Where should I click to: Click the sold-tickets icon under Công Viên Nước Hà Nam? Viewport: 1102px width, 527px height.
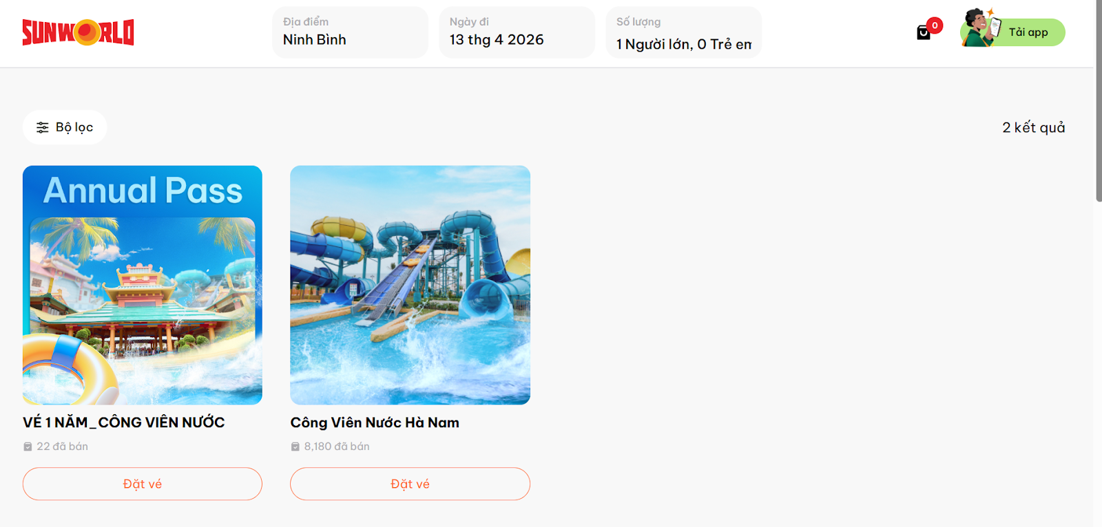pyautogui.click(x=295, y=447)
